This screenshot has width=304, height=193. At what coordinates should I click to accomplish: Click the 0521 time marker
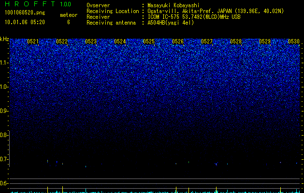[33, 41]
